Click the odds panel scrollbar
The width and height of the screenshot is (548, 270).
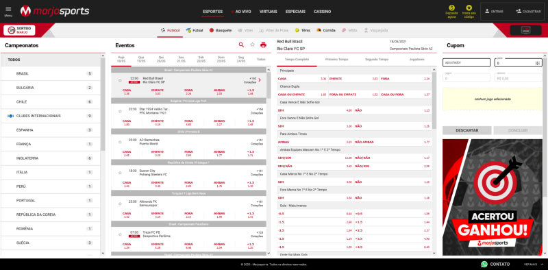tap(434, 100)
